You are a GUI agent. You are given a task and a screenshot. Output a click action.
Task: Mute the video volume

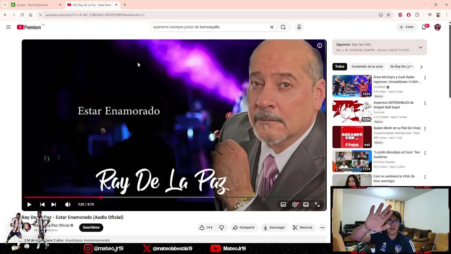(x=68, y=204)
